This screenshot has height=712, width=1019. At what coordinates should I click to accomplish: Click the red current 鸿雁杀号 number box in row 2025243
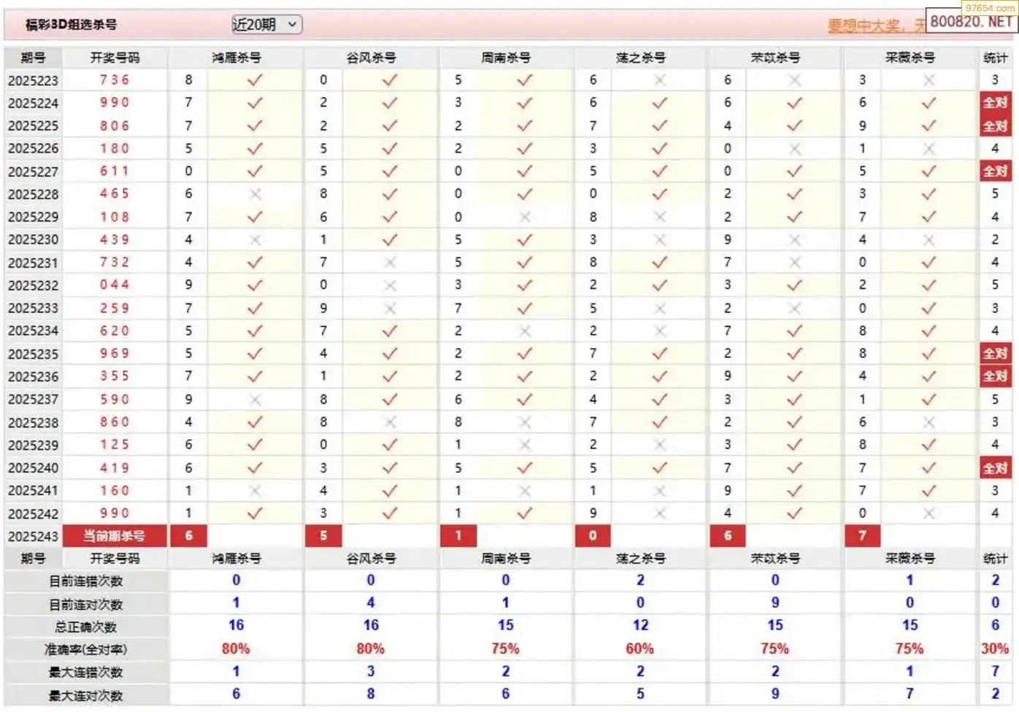pyautogui.click(x=188, y=536)
